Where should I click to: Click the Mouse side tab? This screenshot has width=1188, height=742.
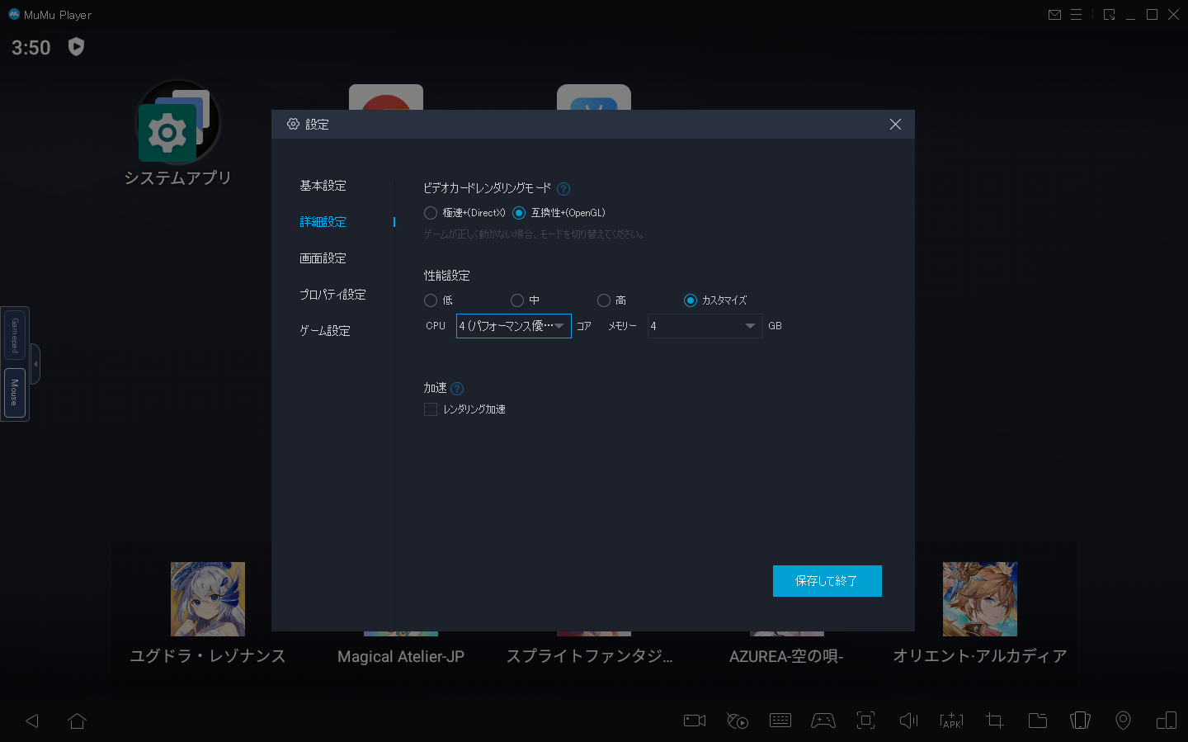tap(15, 393)
